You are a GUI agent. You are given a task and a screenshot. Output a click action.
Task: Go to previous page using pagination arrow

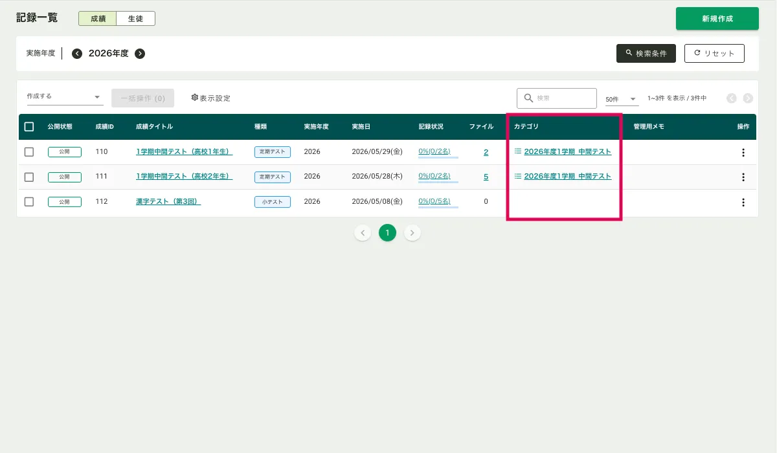(x=363, y=233)
